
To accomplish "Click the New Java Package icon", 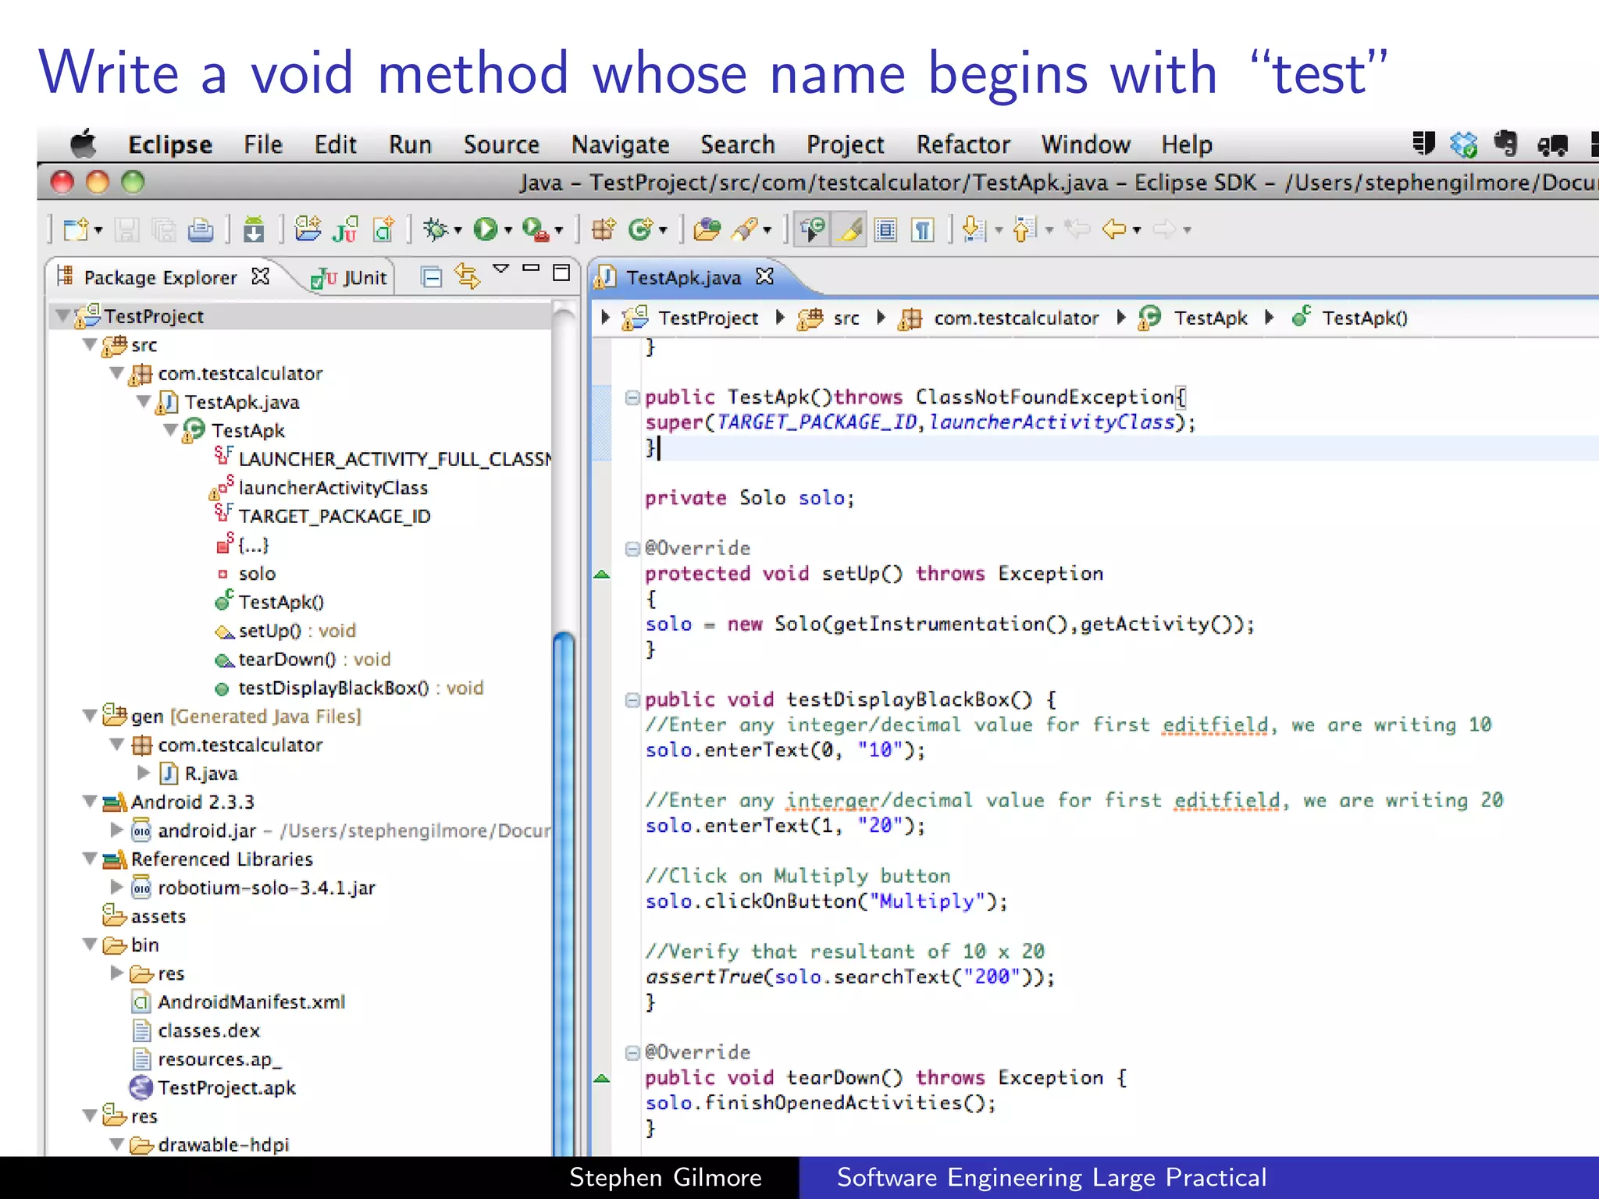I will point(603,229).
